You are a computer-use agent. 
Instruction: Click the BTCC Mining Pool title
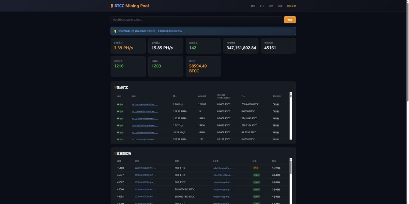coord(132,6)
